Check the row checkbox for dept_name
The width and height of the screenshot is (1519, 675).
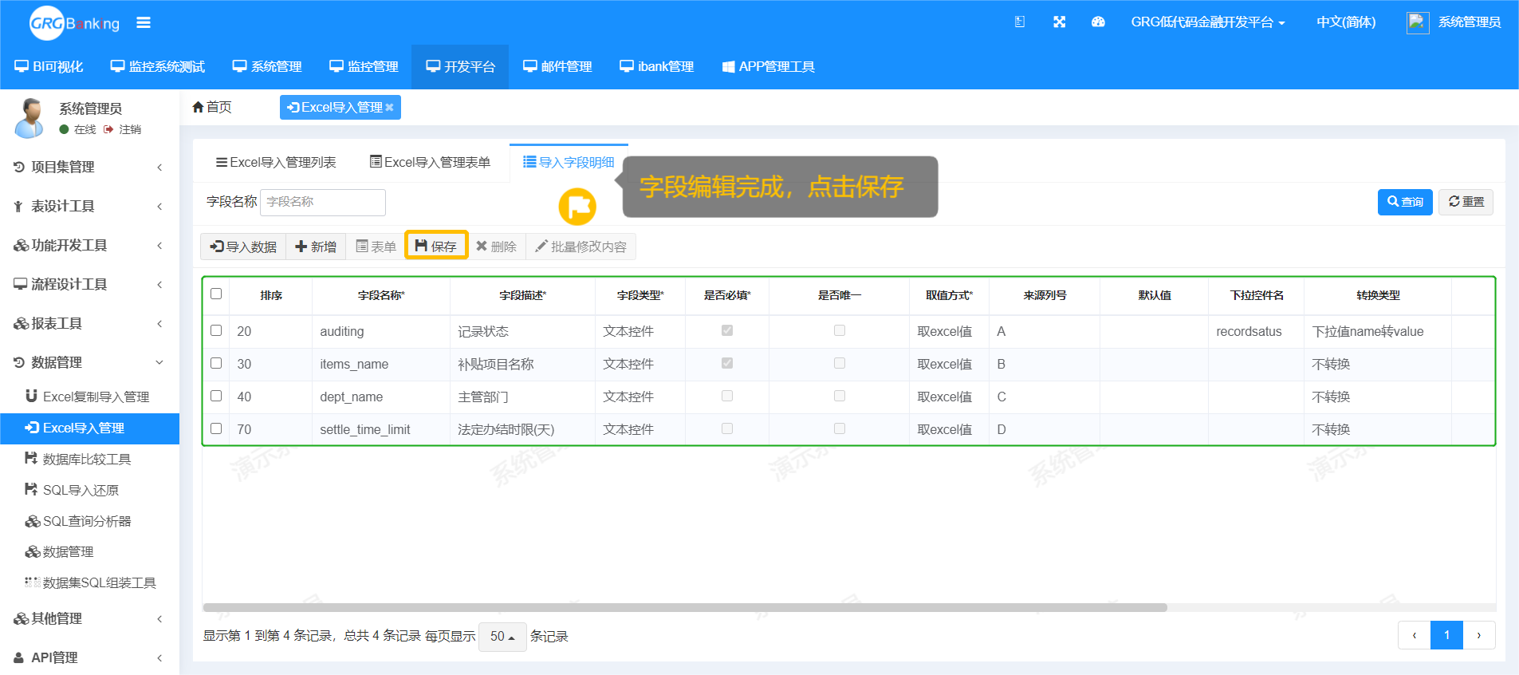pos(216,396)
